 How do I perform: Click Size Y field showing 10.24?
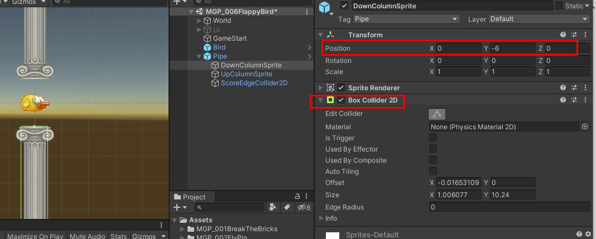tap(513, 194)
